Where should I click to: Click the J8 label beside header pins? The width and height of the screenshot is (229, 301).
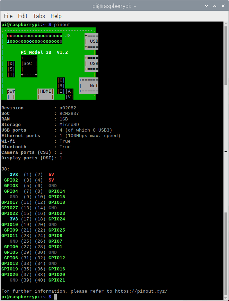(x=68, y=36)
